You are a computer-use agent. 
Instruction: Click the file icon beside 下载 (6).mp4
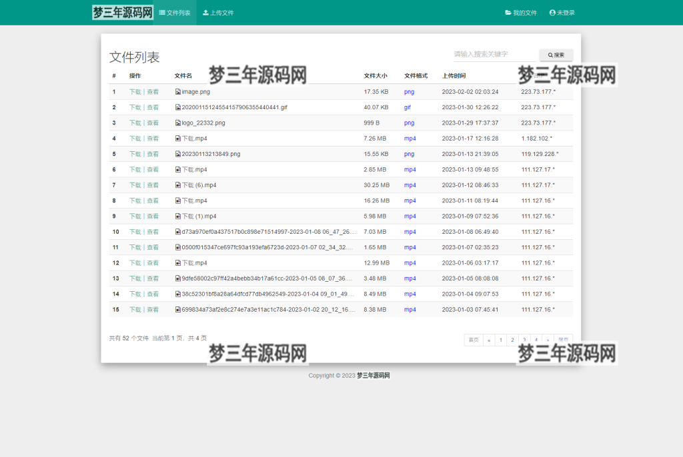coord(177,185)
